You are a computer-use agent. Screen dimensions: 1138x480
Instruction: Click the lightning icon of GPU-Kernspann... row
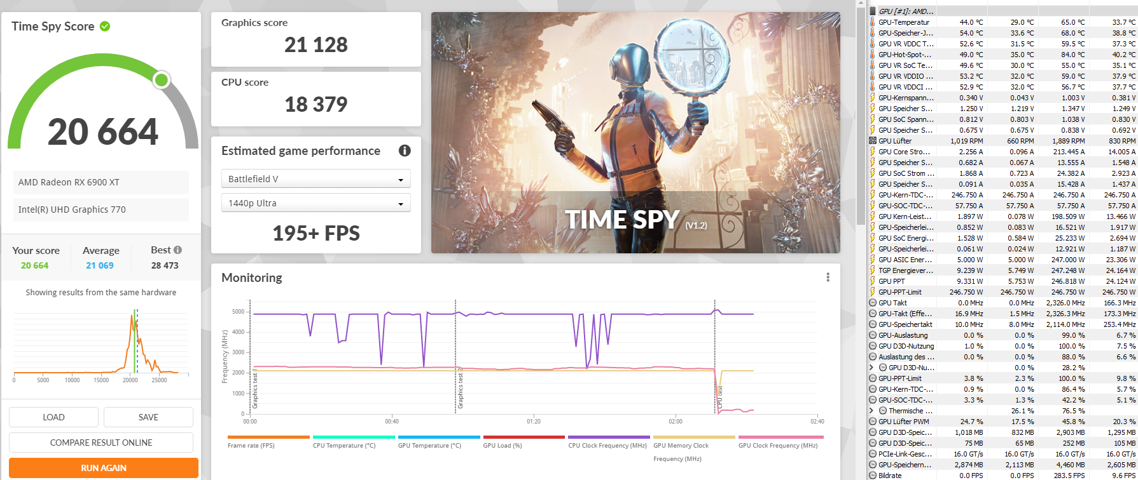[x=873, y=98]
